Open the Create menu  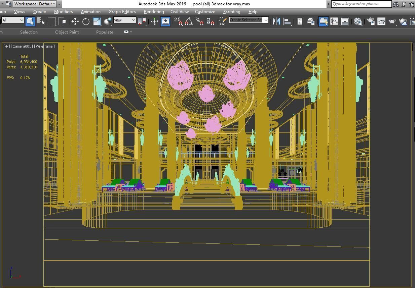40,12
